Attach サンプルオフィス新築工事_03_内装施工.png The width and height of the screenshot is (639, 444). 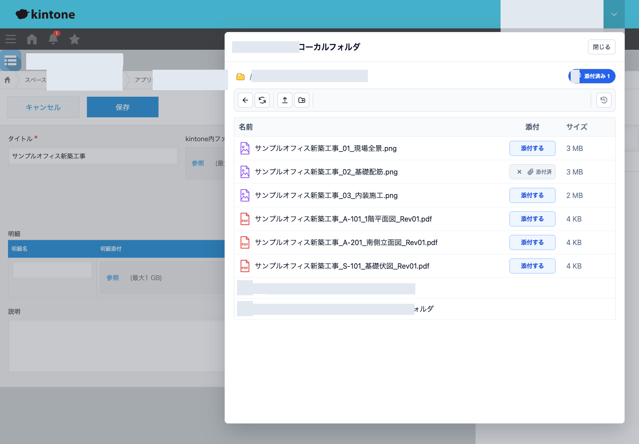tap(532, 195)
